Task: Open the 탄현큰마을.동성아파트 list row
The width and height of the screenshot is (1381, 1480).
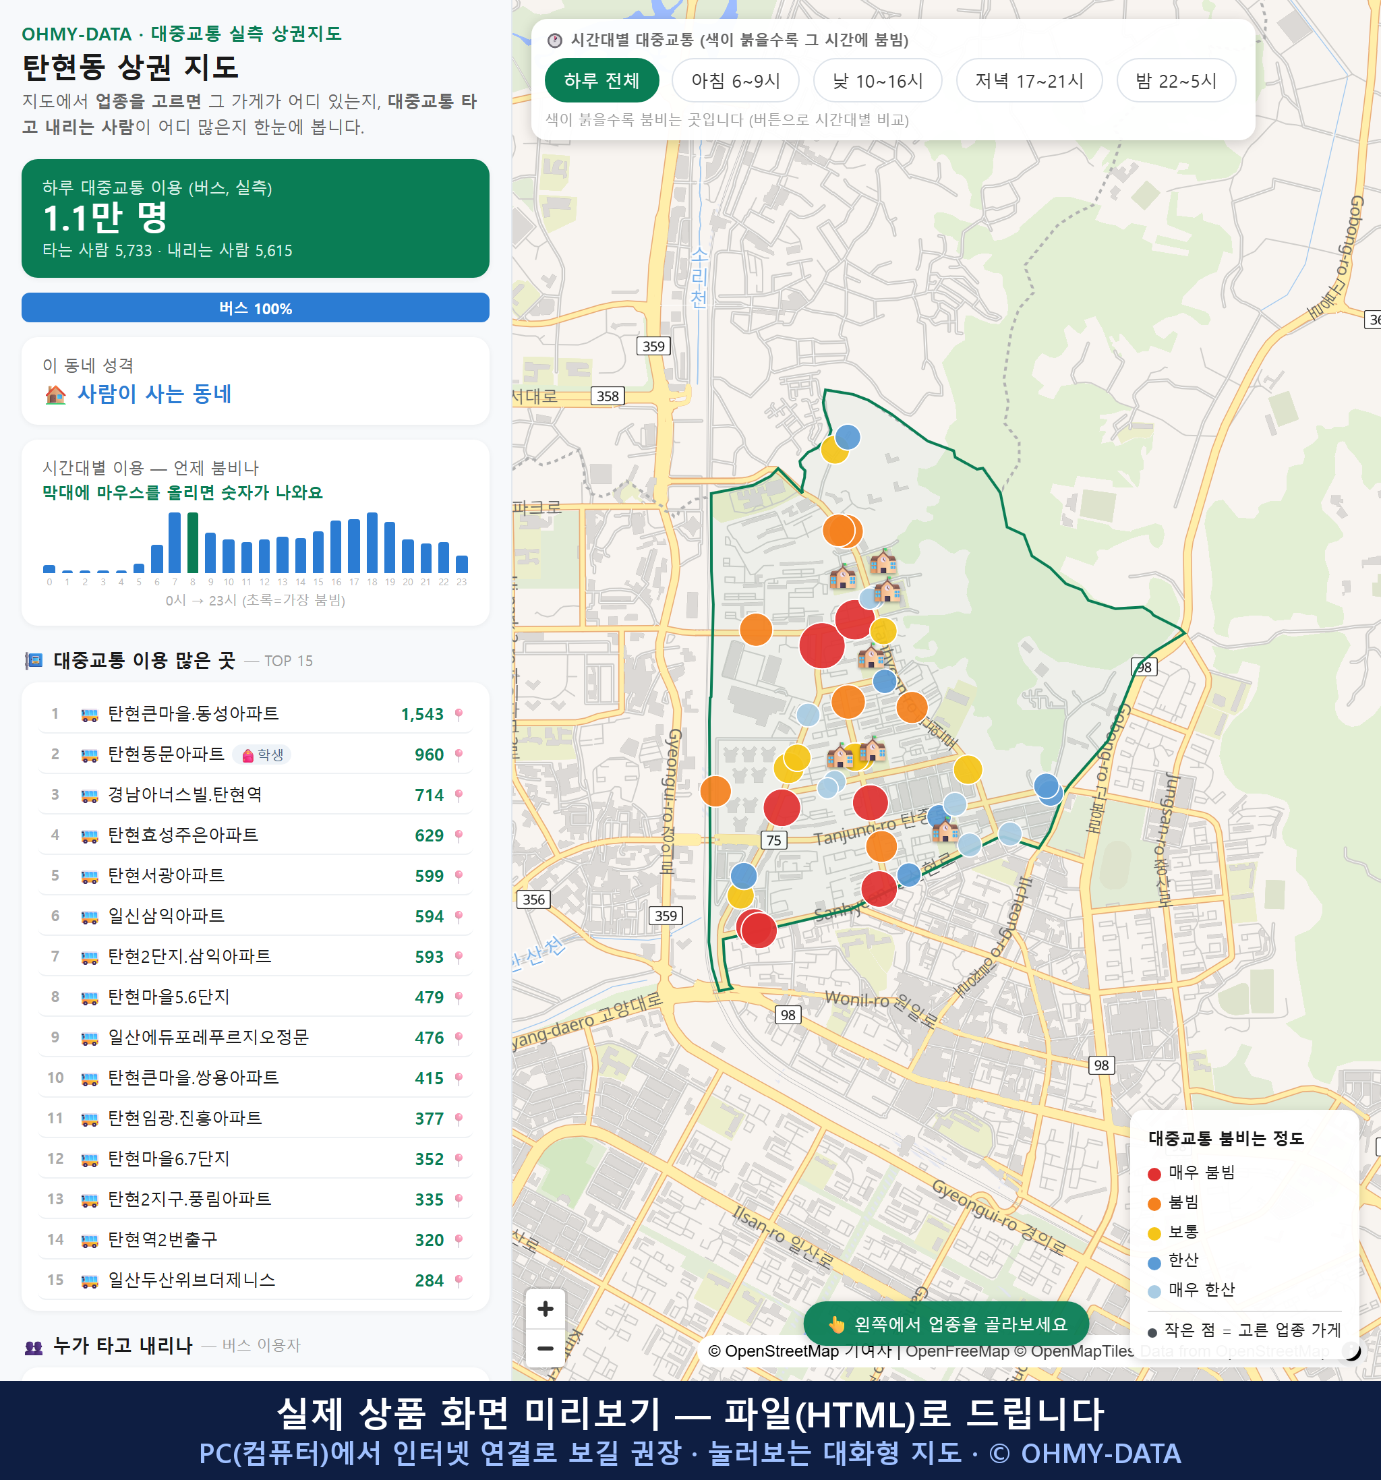Action: pos(255,714)
